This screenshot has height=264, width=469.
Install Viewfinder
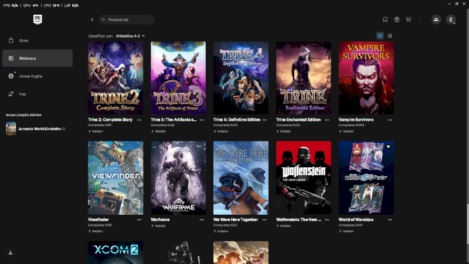point(96,231)
